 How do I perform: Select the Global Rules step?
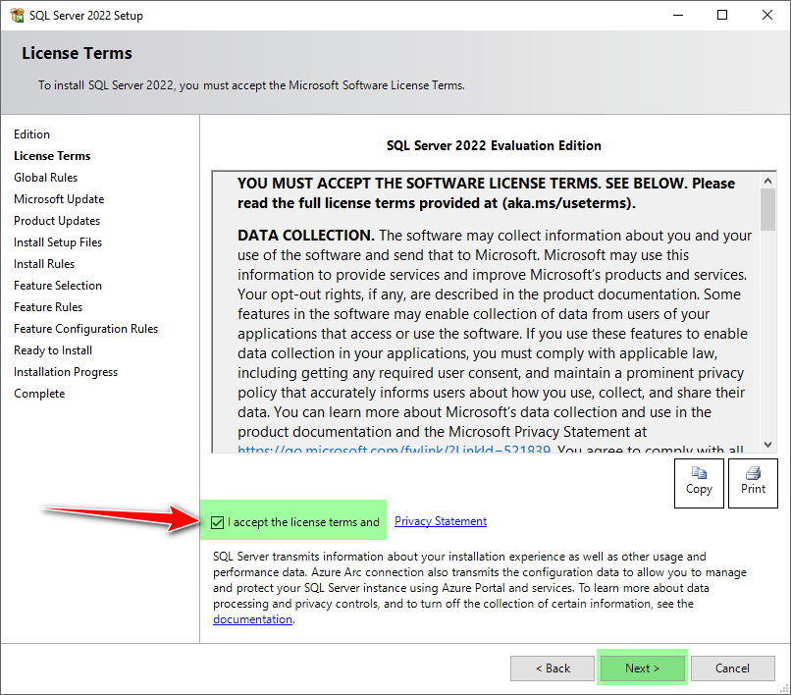tap(45, 178)
